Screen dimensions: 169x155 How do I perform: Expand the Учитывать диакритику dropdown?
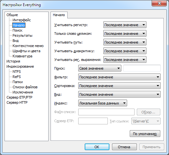coord(125,51)
